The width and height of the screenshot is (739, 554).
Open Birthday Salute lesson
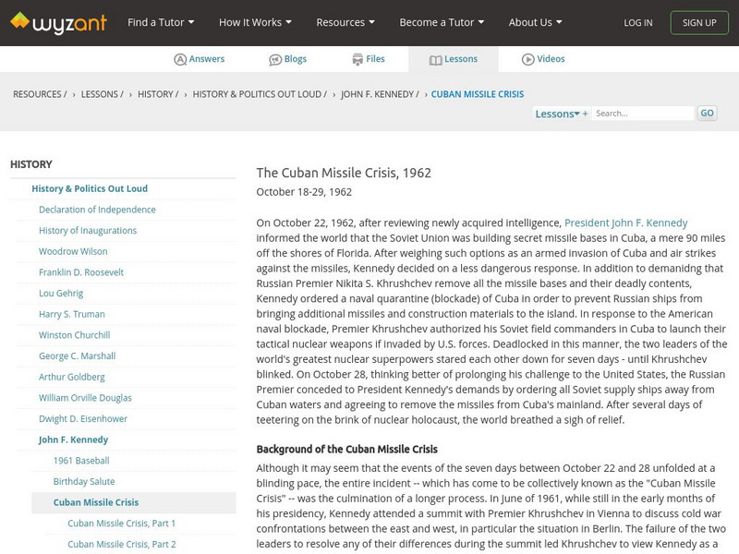coord(84,481)
